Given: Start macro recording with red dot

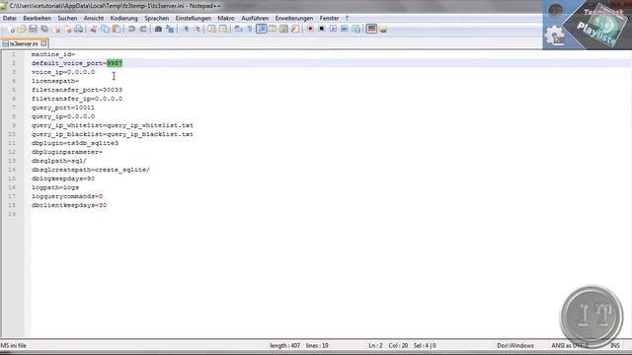Looking at the screenshot, I should coord(310,29).
